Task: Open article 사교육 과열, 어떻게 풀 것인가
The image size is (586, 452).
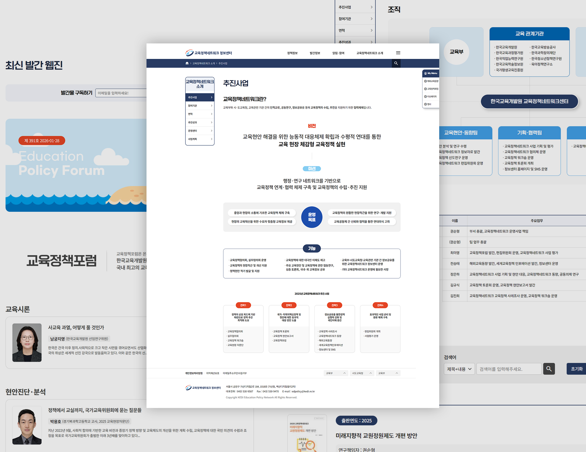Action: [76, 328]
